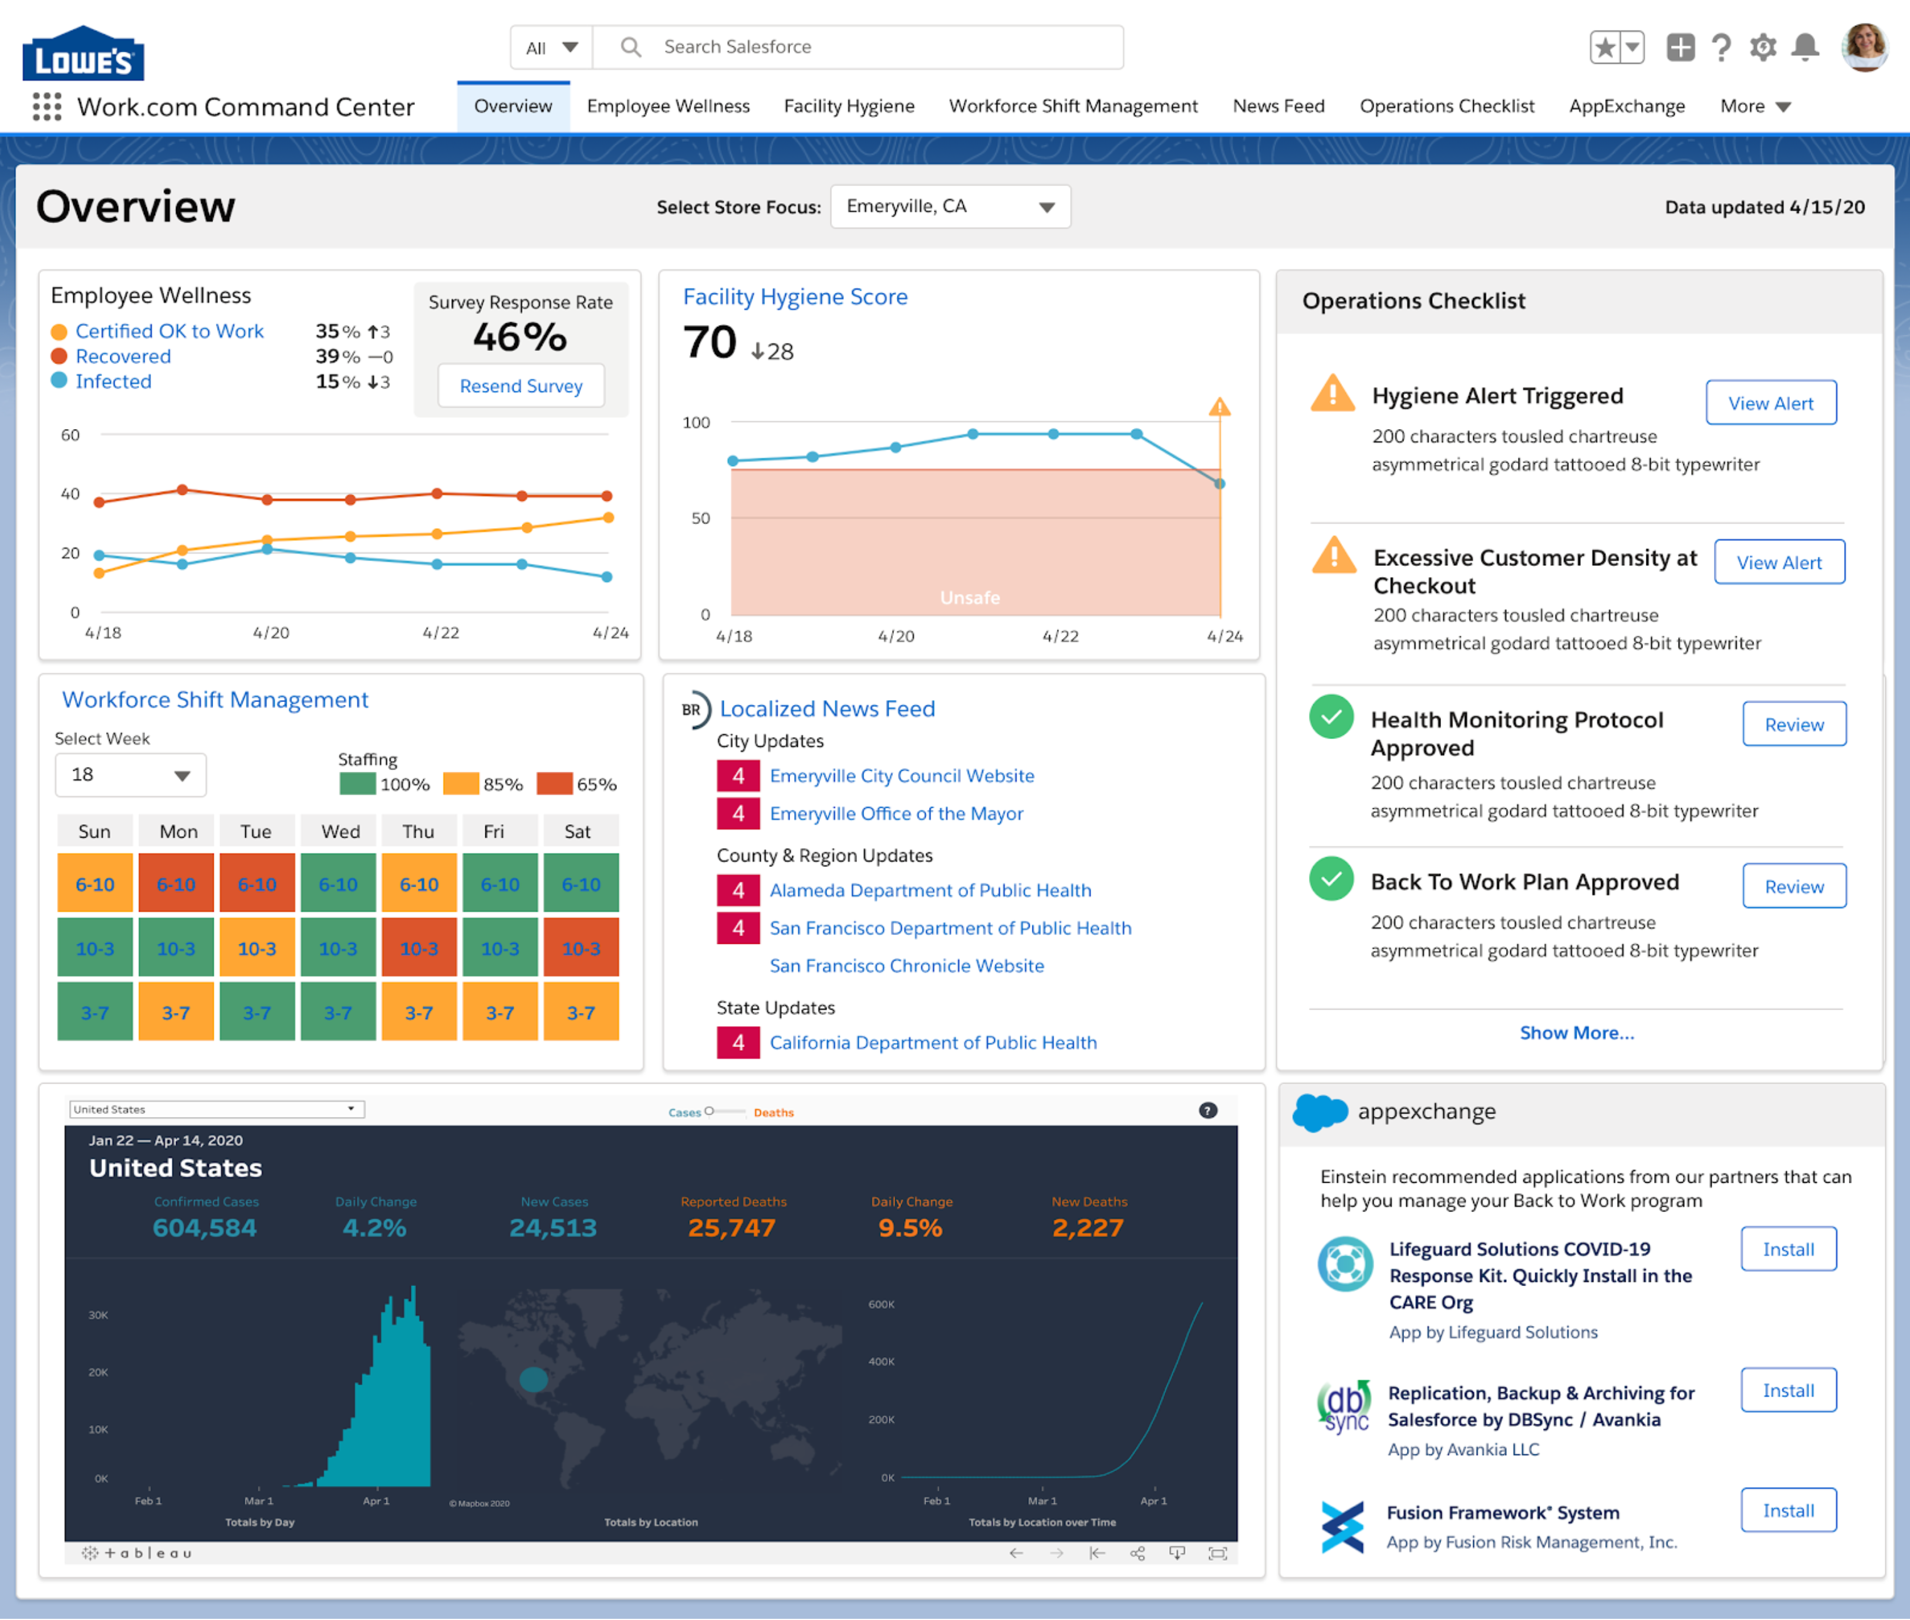Expand the favorites list dropdown arrow
This screenshot has height=1620, width=1910.
click(x=1633, y=47)
